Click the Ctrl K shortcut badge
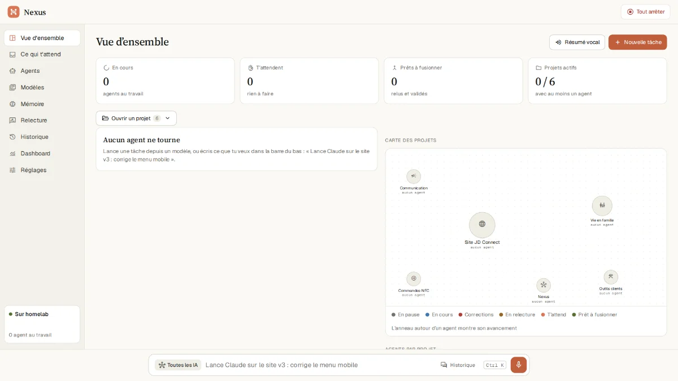 (495, 365)
